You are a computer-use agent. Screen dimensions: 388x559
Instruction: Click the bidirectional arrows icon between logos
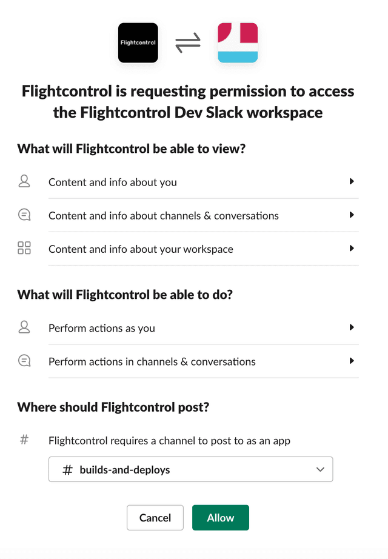tap(188, 42)
